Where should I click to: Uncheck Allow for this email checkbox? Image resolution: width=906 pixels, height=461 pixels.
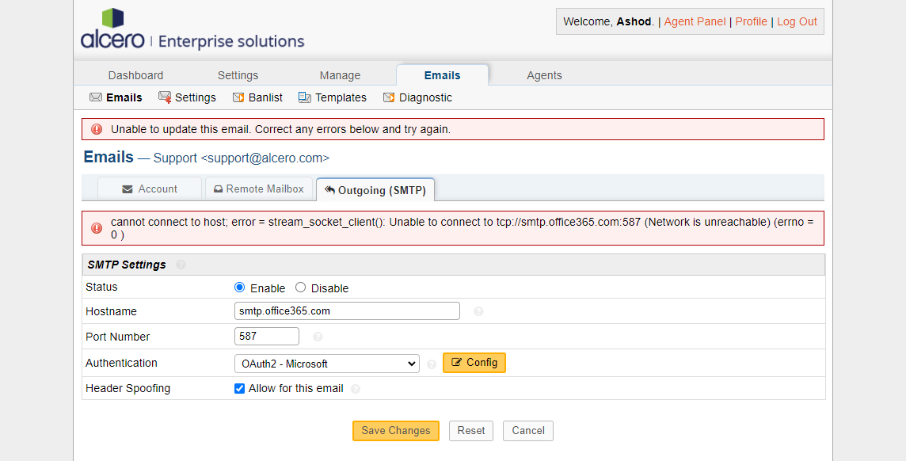pyautogui.click(x=240, y=388)
